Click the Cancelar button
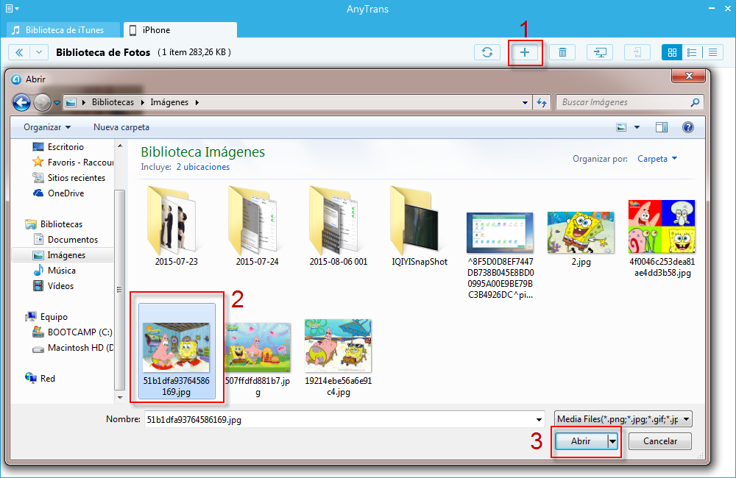 (660, 441)
